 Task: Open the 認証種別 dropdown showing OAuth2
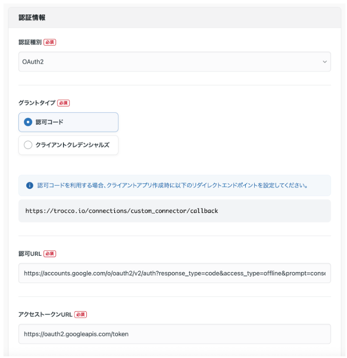tap(174, 62)
